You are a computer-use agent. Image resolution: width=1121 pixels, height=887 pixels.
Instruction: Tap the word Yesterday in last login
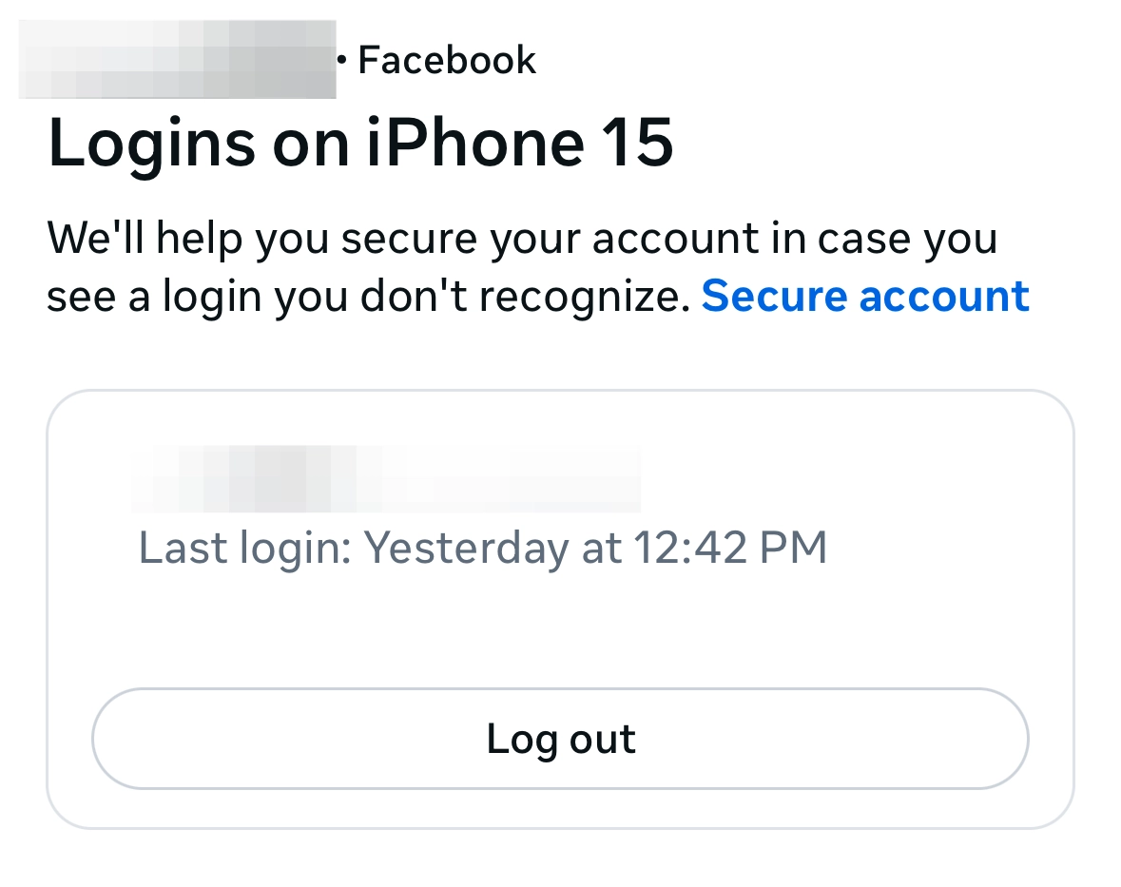click(x=466, y=549)
